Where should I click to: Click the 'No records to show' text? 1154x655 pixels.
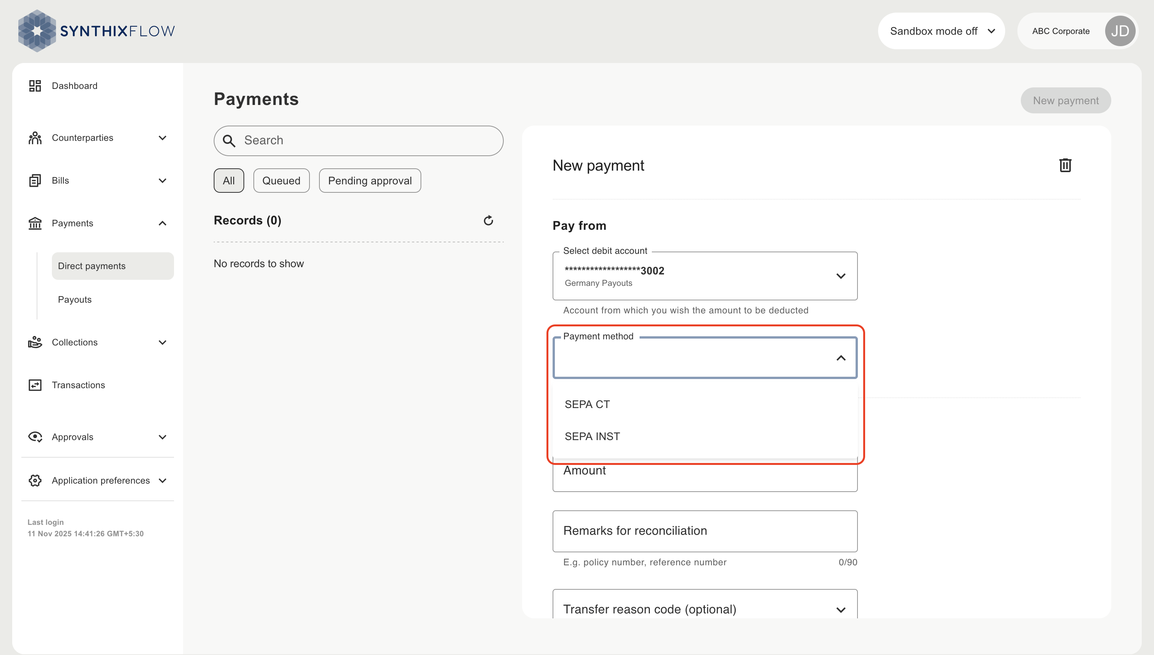coord(259,264)
